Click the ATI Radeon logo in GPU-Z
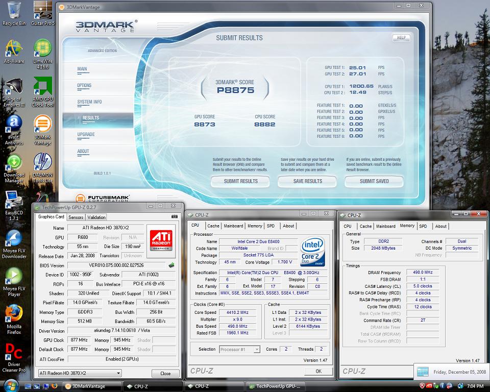This screenshot has width=490, height=392. click(161, 240)
